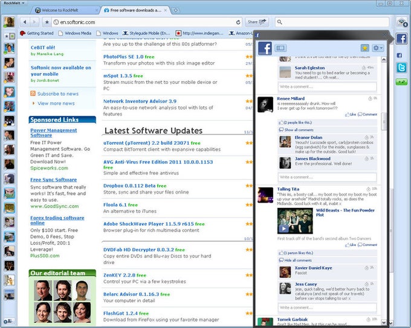Open the view-later icon at top right
The width and height of the screenshot is (411, 328).
(401, 22)
